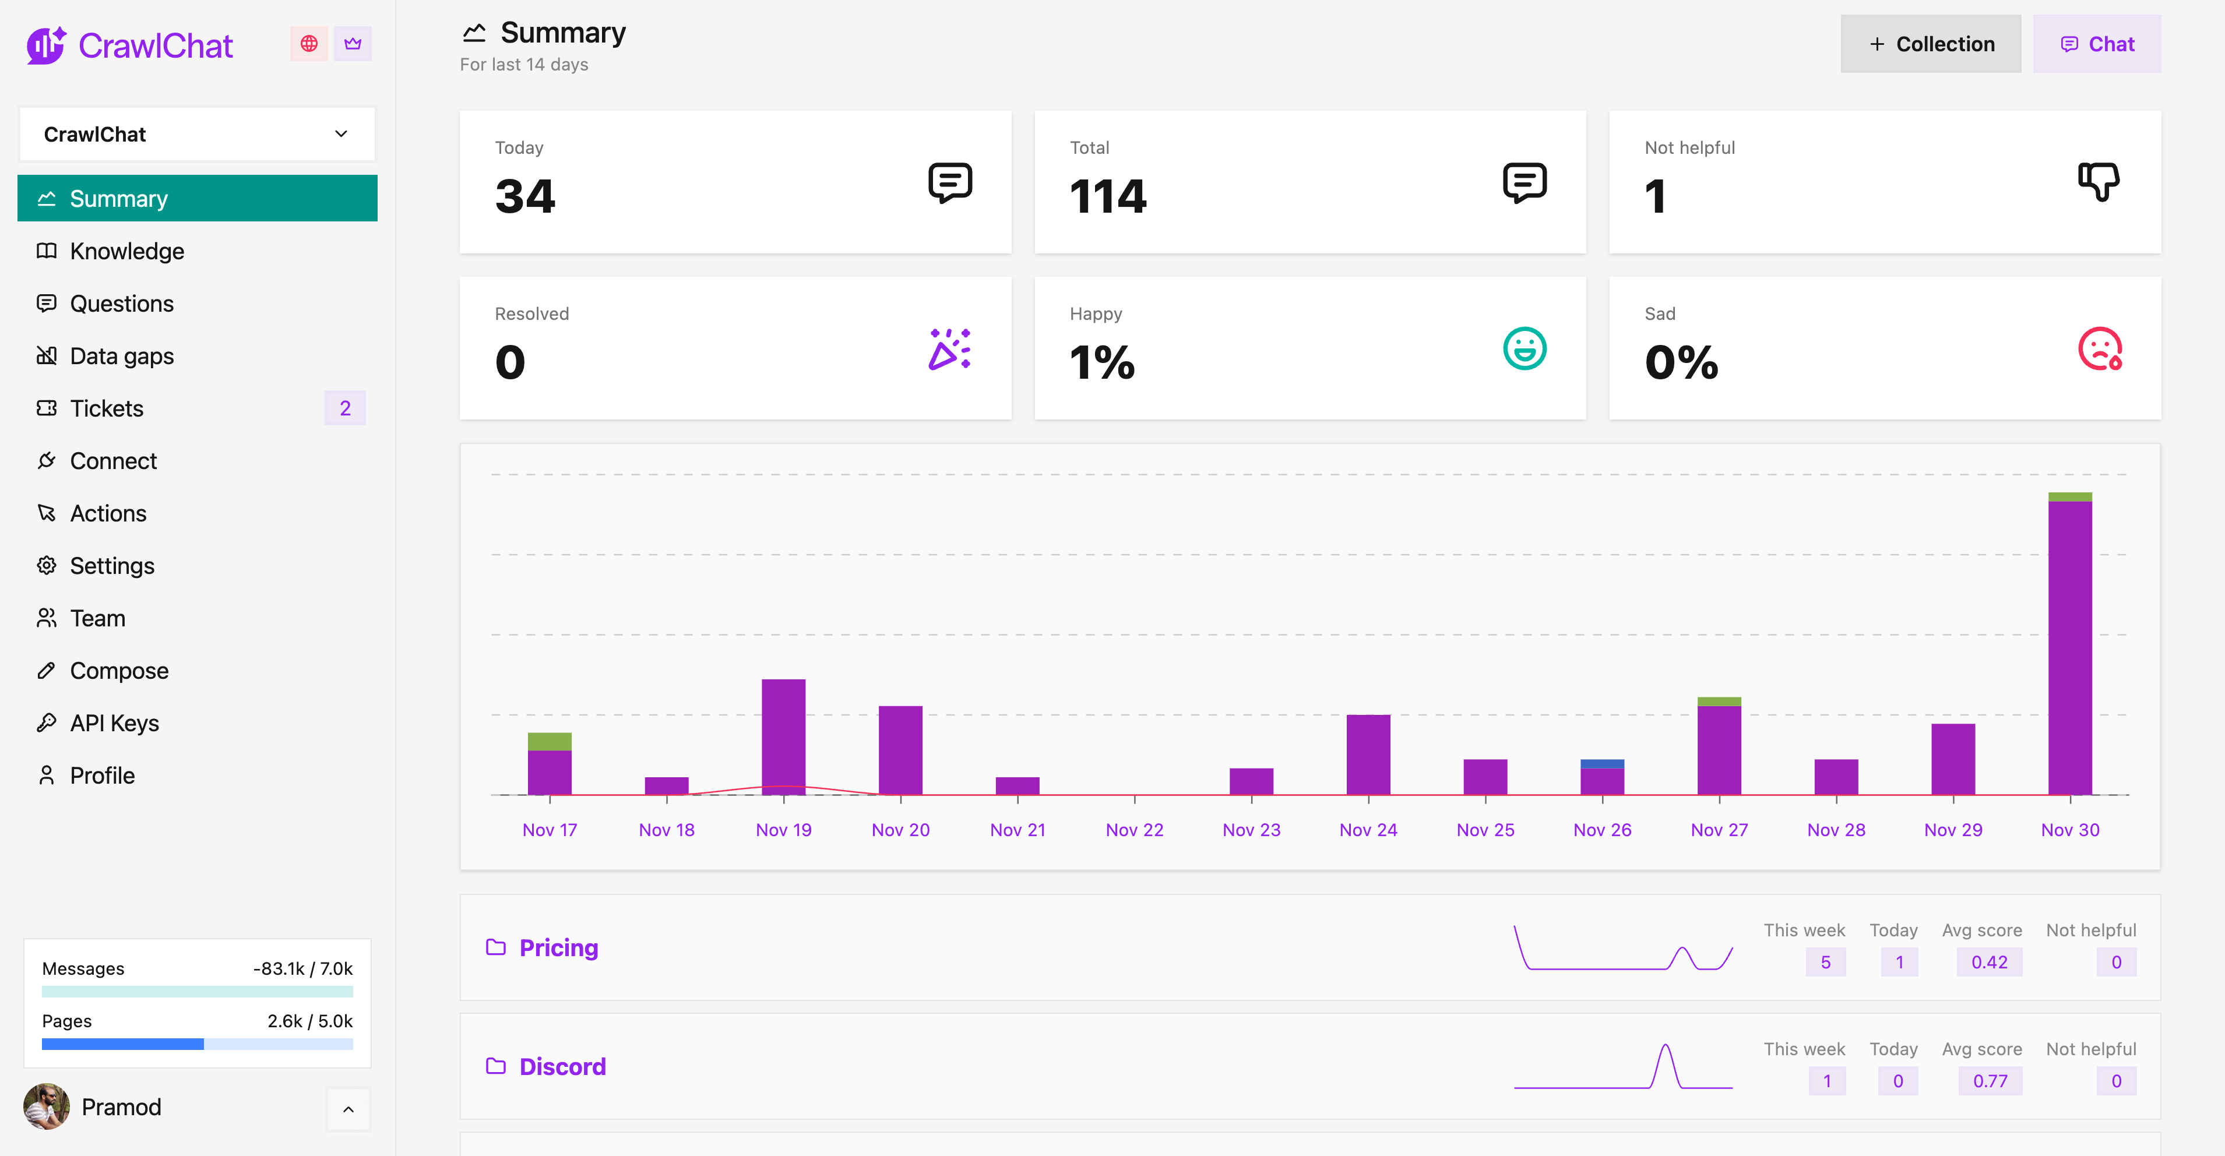Navigate to API Keys

click(114, 722)
